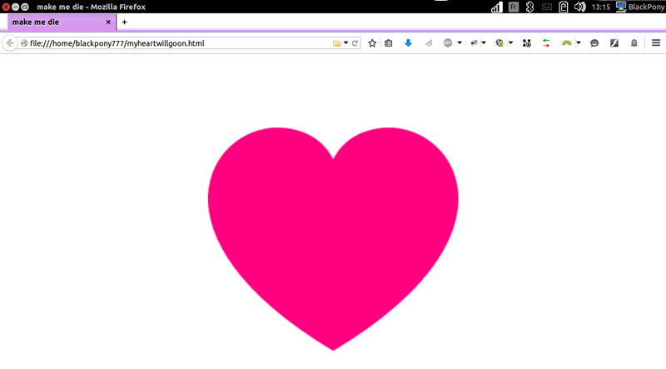Open the Bluetooth indicator menu
Image resolution: width=666 pixels, height=369 pixels.
coord(529,7)
